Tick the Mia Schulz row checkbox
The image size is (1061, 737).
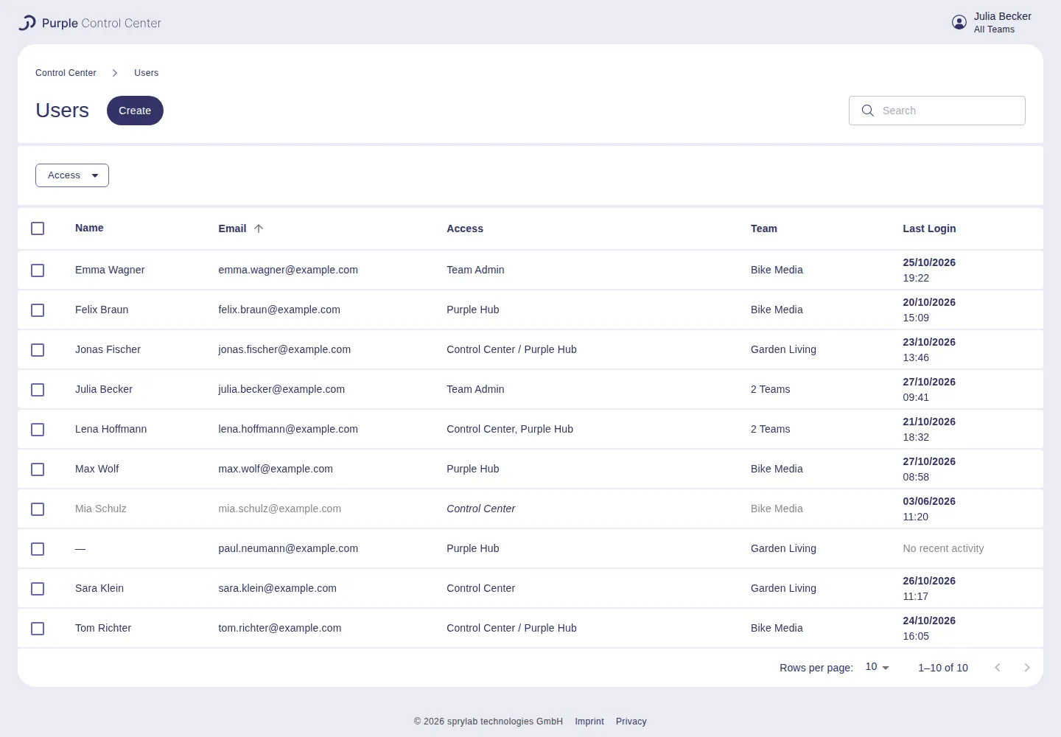(38, 509)
